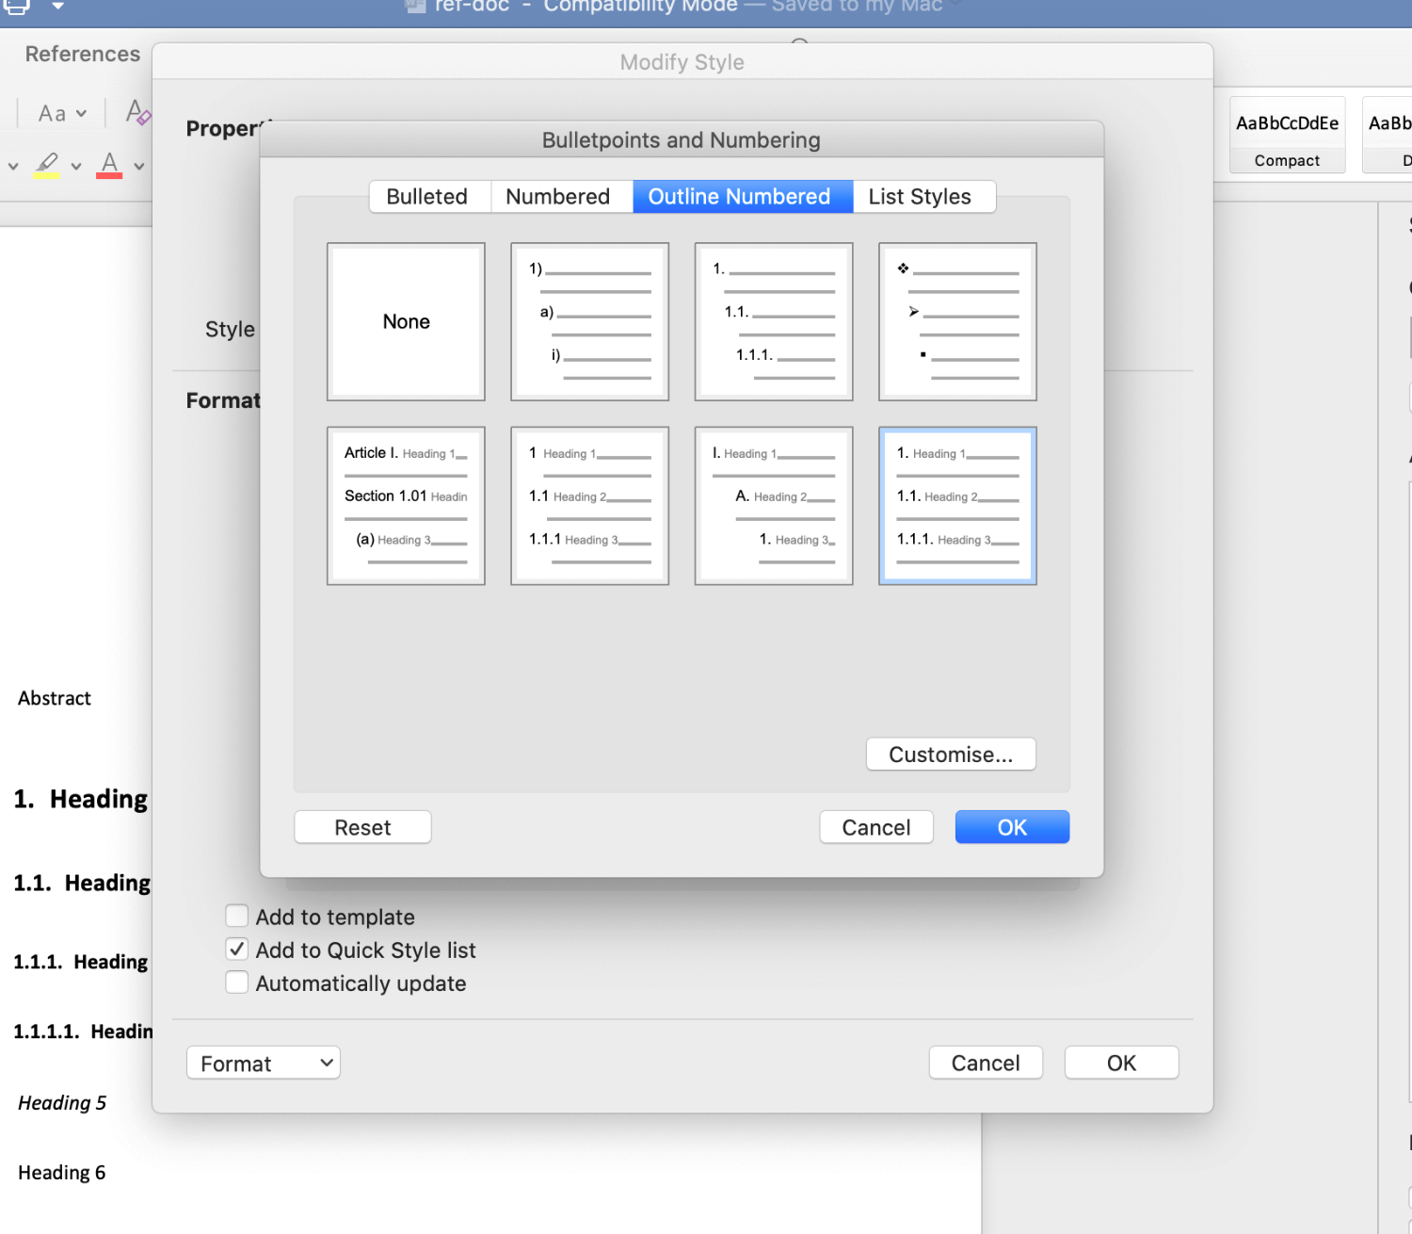Click OK in the Modify Style dialog

(1121, 1063)
